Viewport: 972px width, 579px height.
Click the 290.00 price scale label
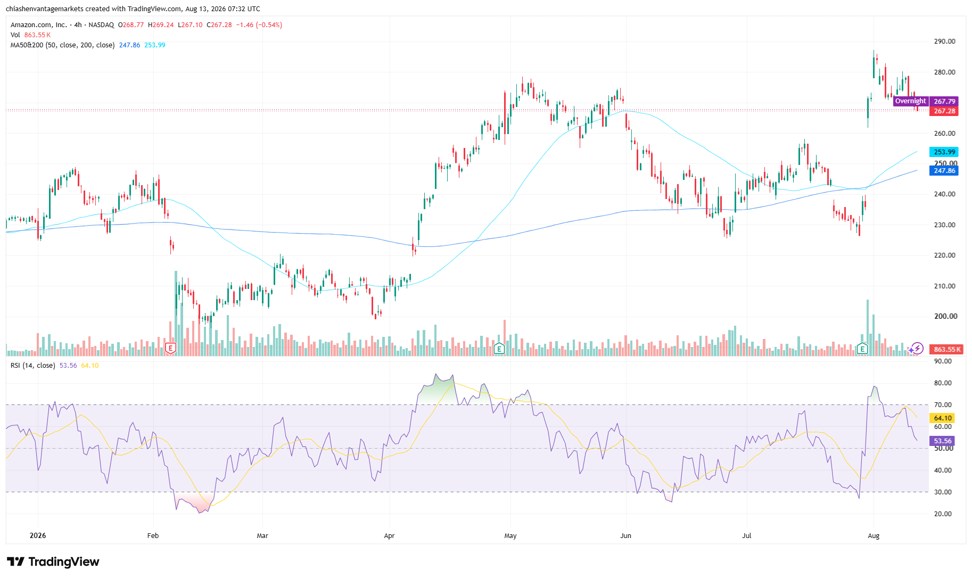tap(945, 42)
